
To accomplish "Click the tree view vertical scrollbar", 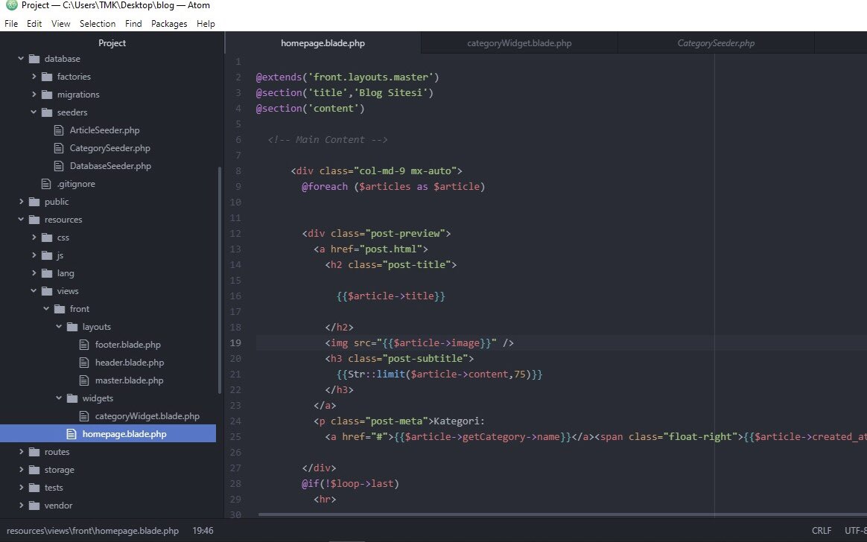I will tap(220, 281).
